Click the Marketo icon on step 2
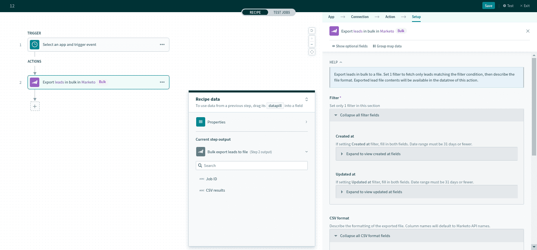The width and height of the screenshot is (537, 250). coord(35,82)
